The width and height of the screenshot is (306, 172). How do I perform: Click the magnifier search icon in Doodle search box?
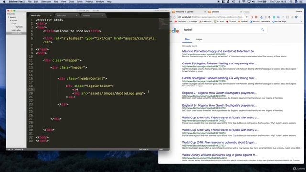click(262, 30)
